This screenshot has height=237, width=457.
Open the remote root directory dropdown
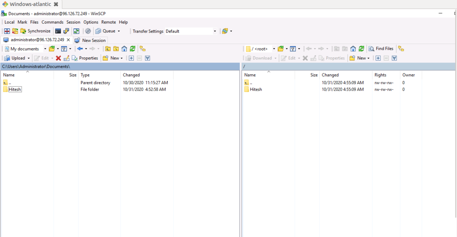(274, 48)
